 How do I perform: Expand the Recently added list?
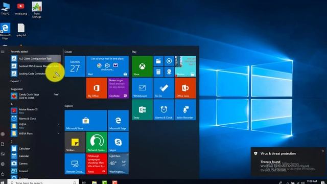tap(16, 81)
